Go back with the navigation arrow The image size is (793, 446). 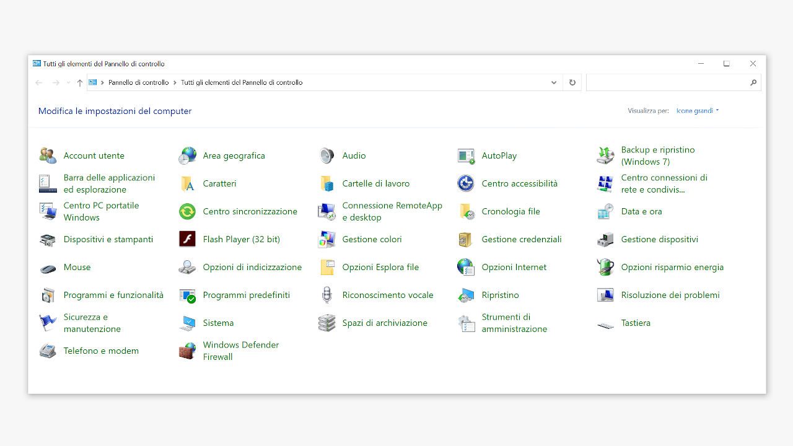(x=39, y=82)
